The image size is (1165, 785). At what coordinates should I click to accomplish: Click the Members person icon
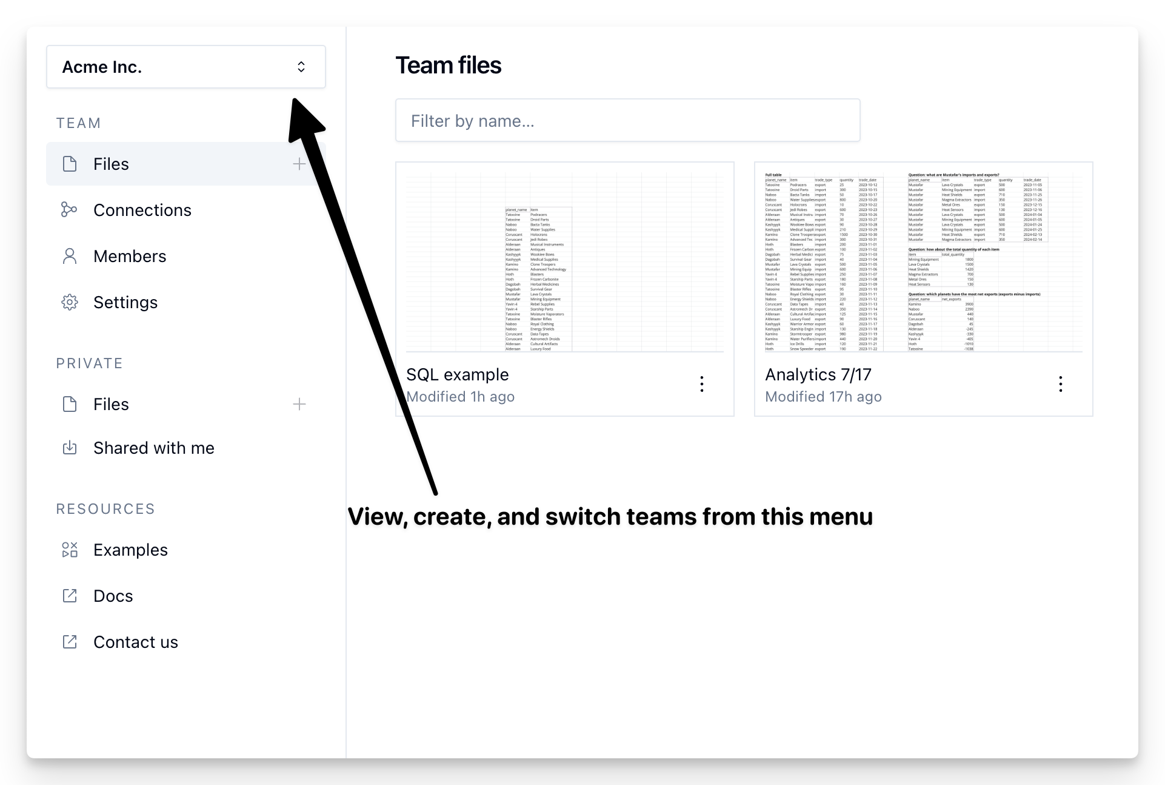(70, 256)
